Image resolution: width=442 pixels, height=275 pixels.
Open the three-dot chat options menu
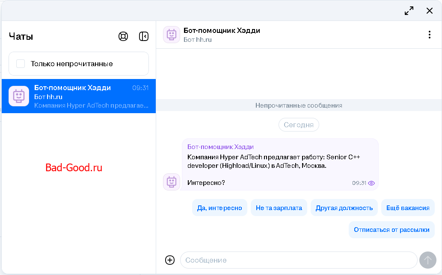click(x=429, y=35)
